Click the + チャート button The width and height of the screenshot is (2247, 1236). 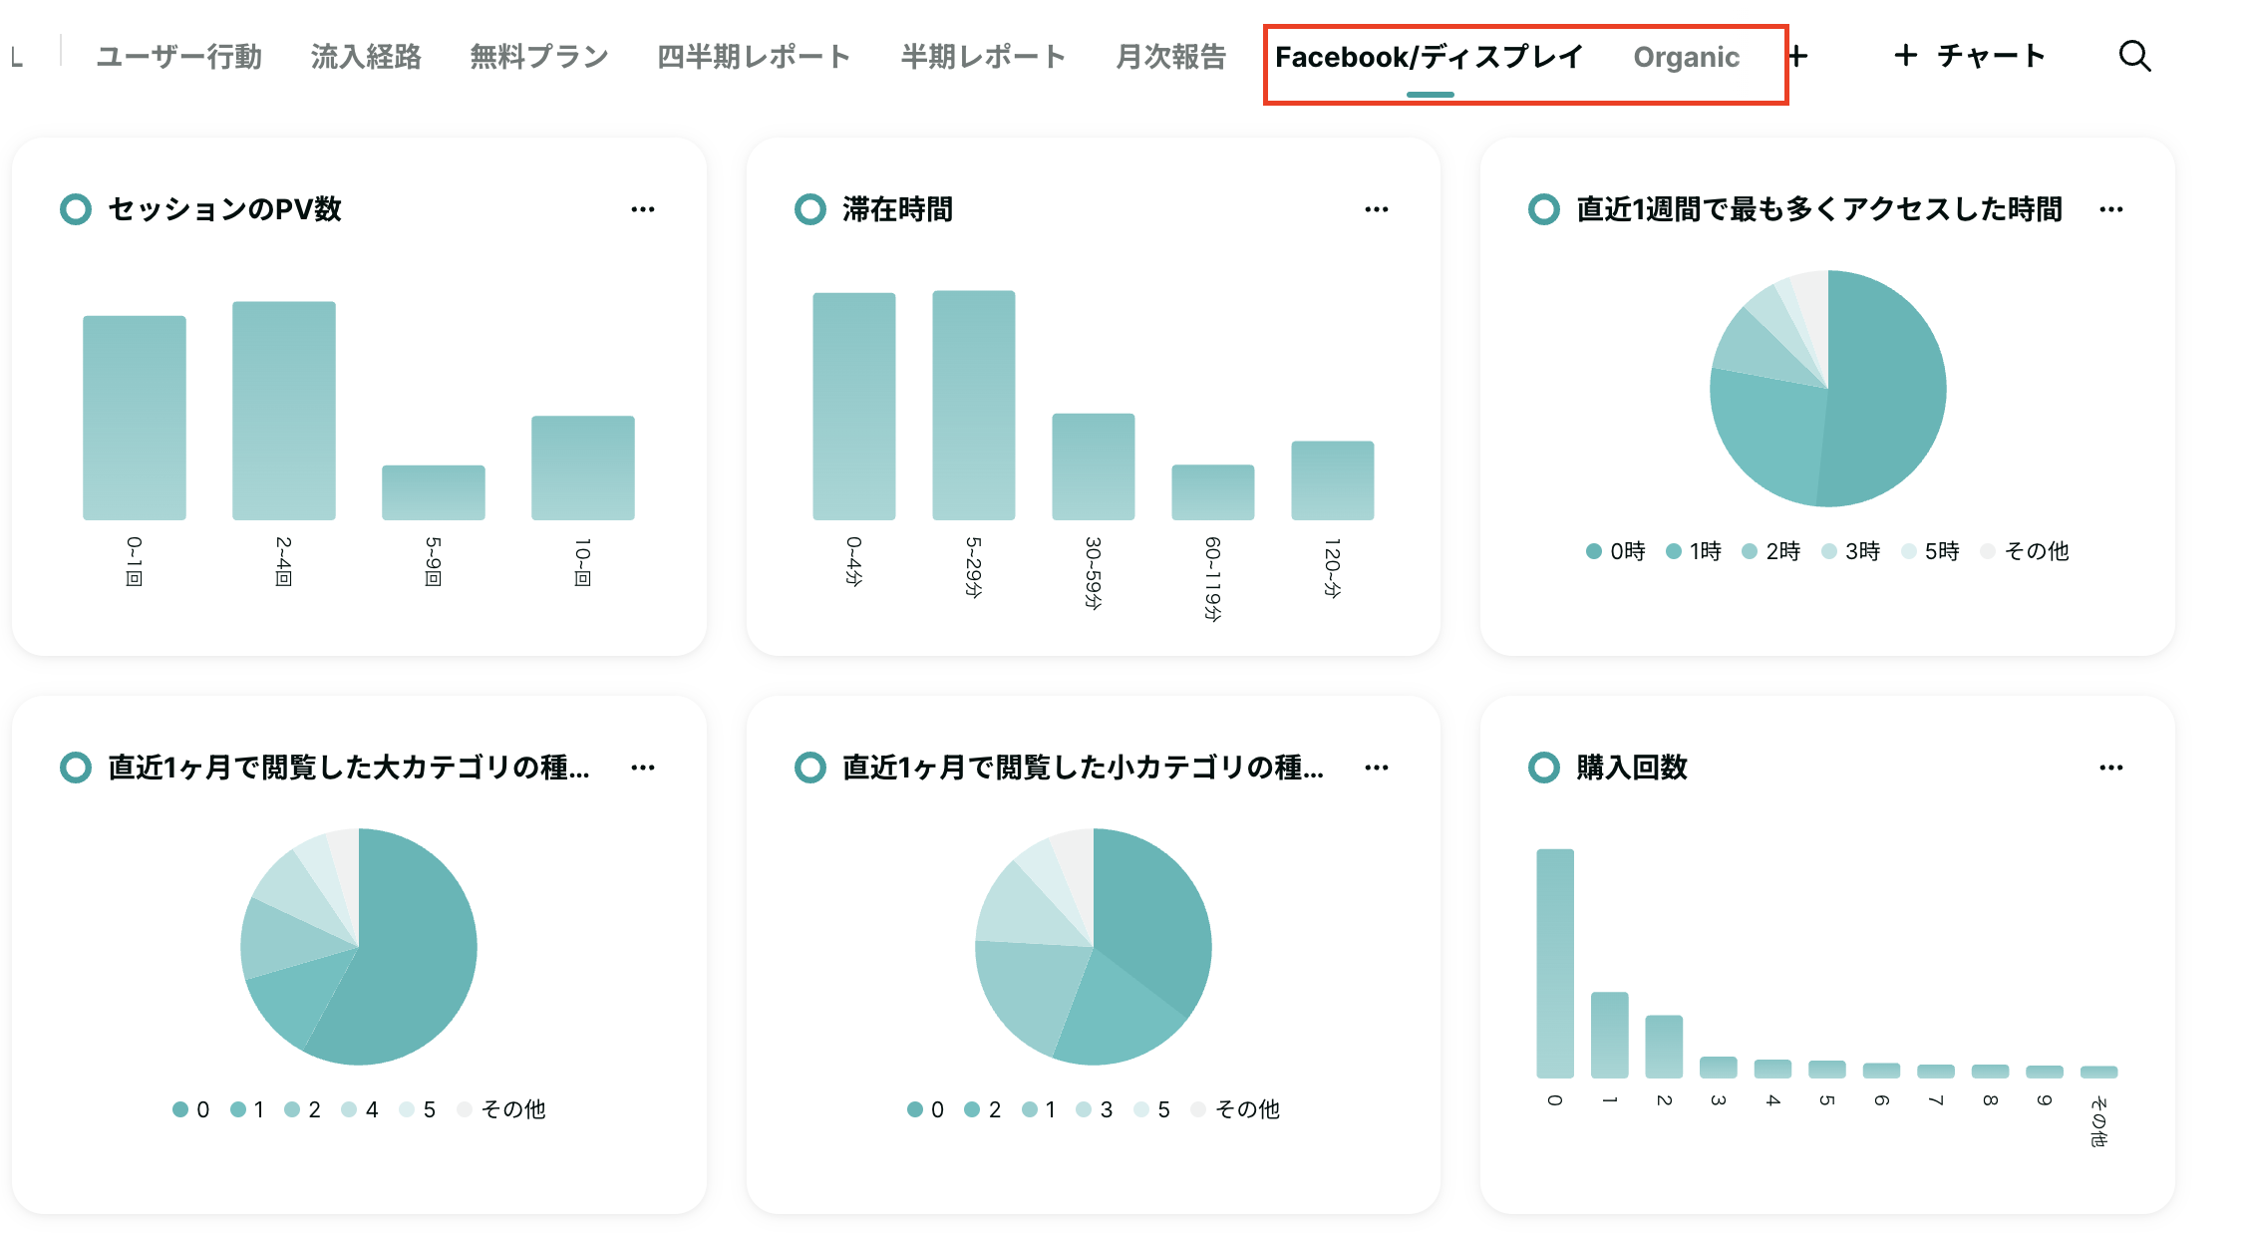[1969, 56]
